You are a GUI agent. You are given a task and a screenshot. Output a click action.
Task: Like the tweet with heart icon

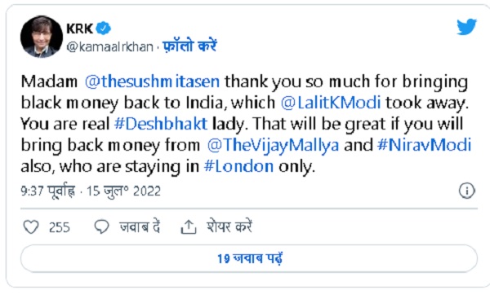[x=31, y=226]
